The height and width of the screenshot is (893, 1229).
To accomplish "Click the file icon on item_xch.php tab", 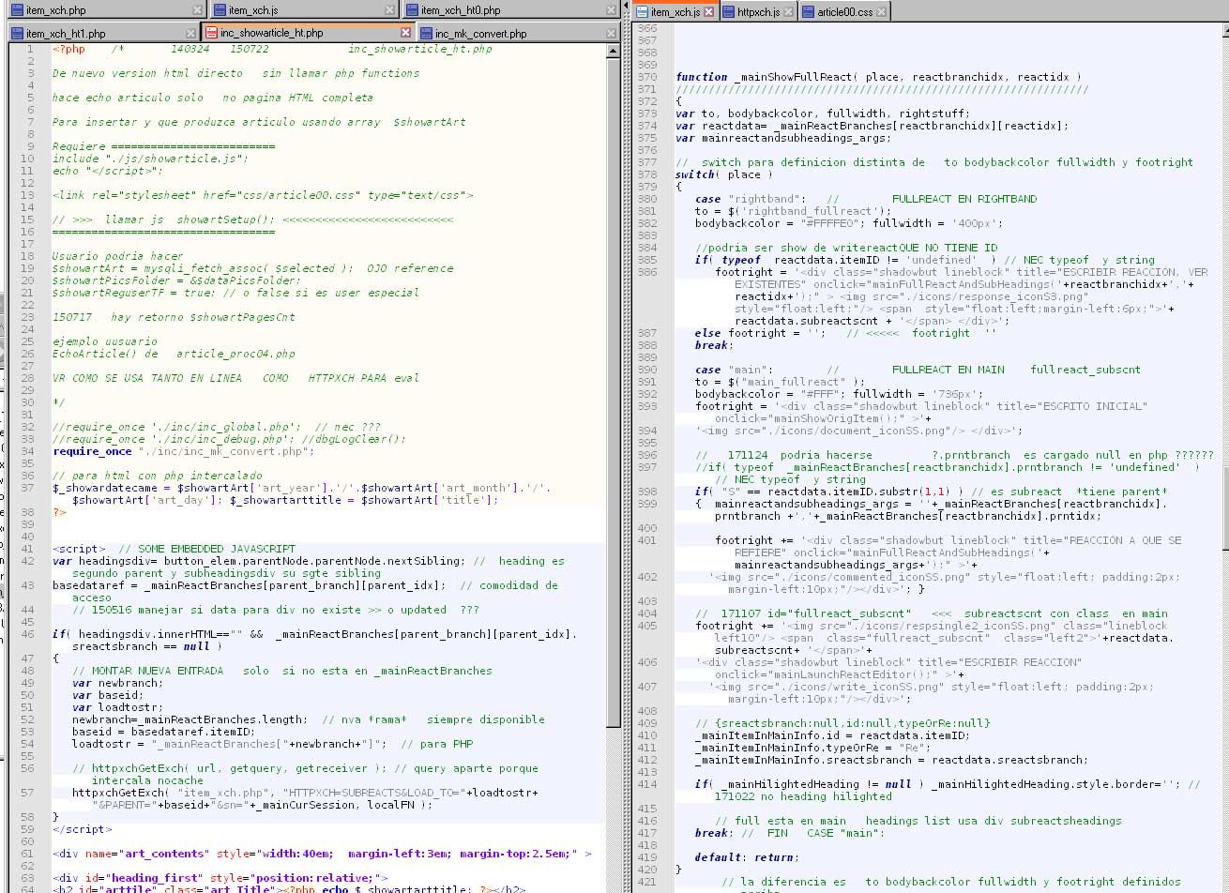I will point(17,10).
